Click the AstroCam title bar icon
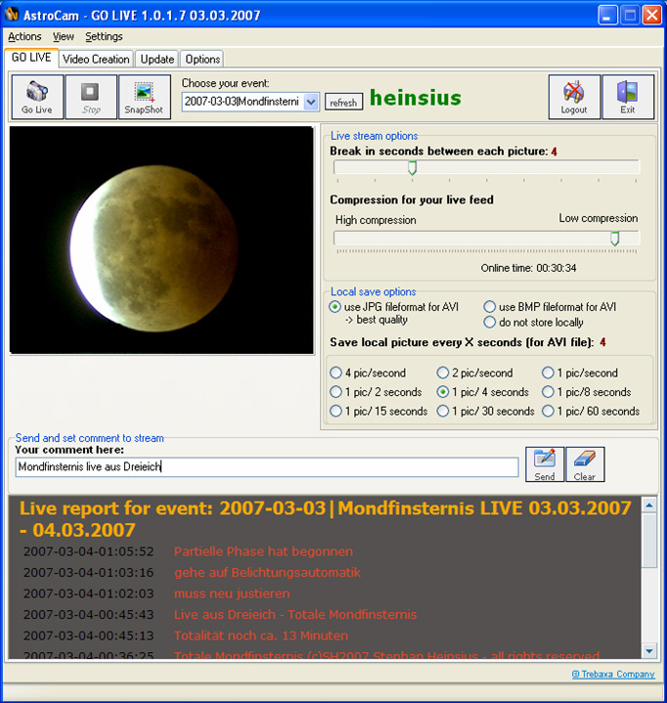 click(11, 15)
